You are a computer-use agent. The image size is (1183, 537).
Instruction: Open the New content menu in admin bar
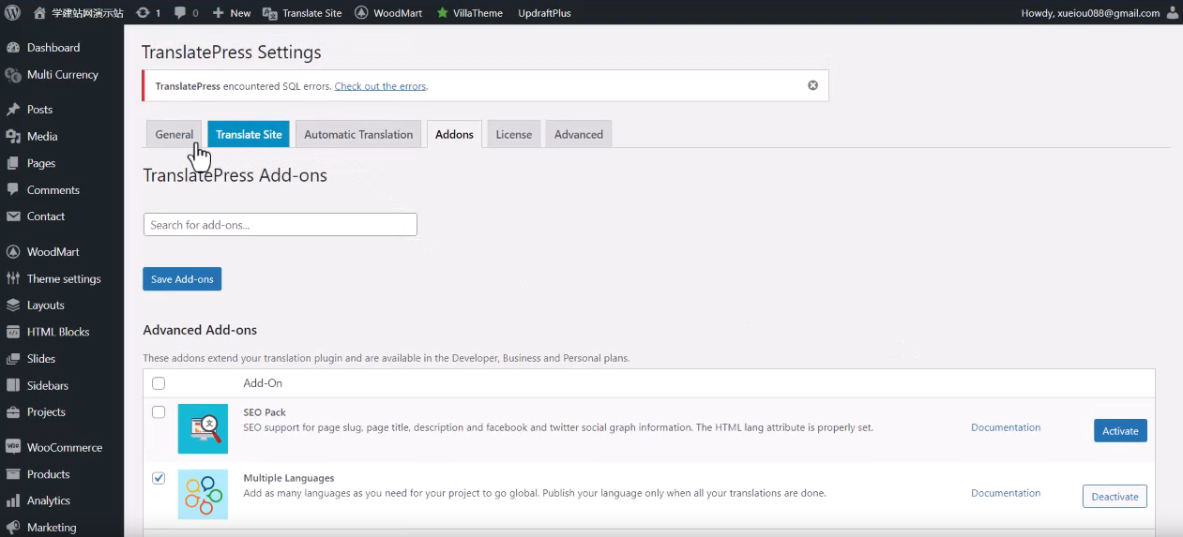(232, 13)
